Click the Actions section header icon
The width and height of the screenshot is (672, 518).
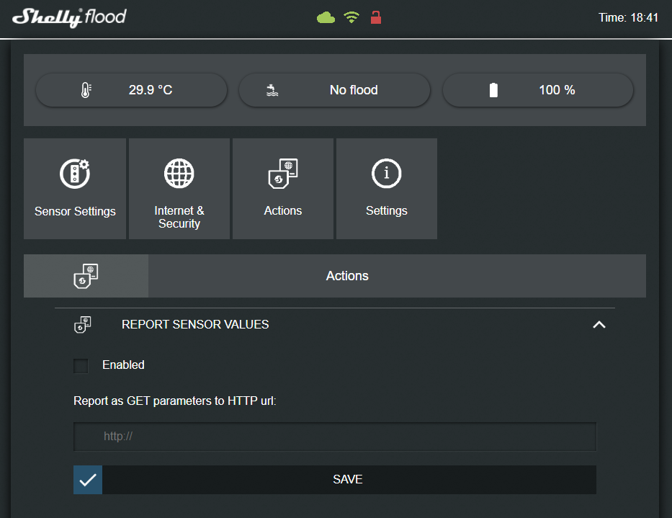click(86, 276)
